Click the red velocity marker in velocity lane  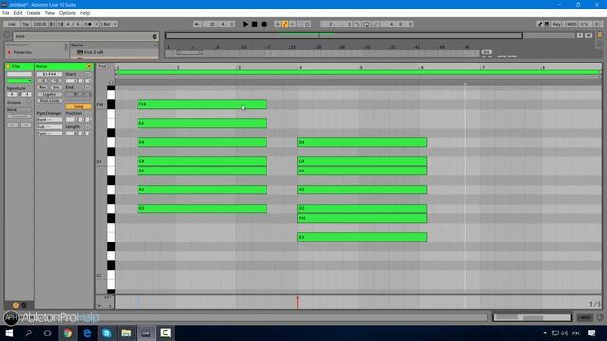pyautogui.click(x=297, y=299)
